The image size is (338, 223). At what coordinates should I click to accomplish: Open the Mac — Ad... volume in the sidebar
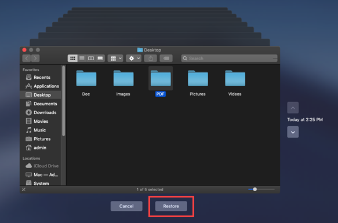41,175
